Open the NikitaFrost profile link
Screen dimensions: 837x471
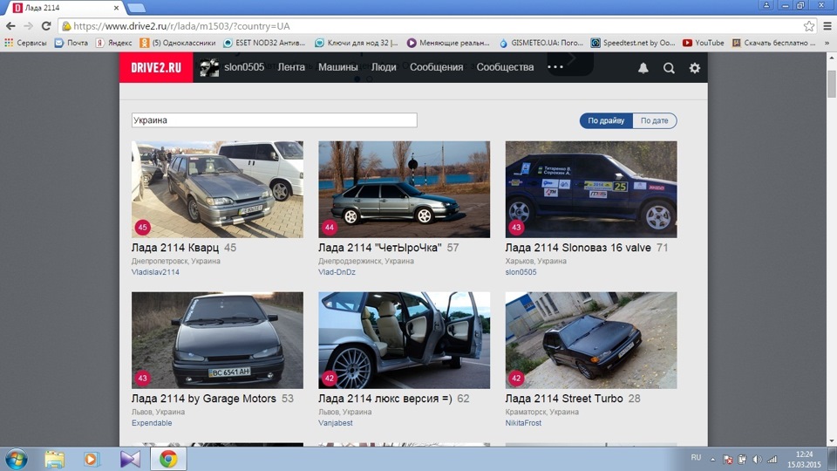coord(523,422)
